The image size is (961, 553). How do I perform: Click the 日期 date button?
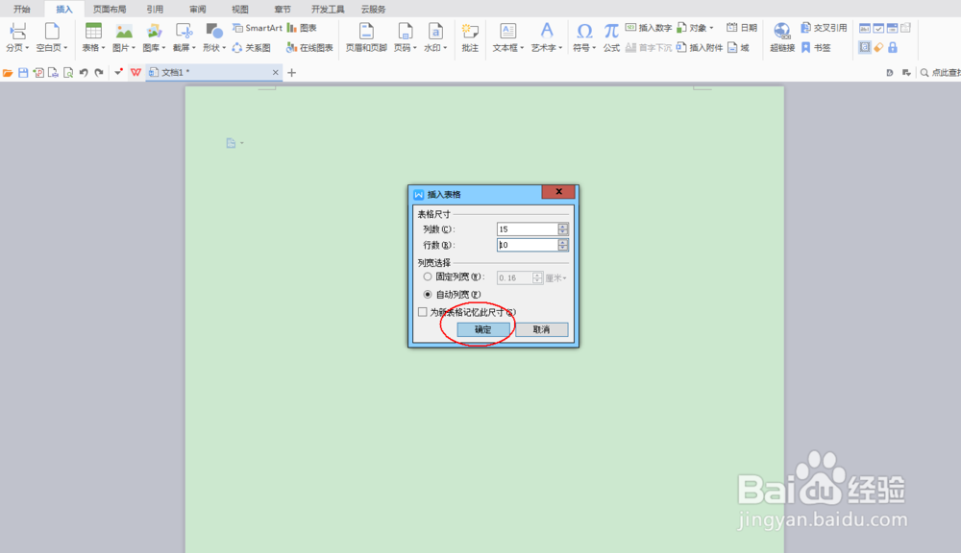(742, 28)
